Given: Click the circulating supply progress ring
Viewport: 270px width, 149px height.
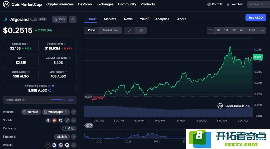Looking at the screenshot, I should pyautogui.click(x=50, y=90).
